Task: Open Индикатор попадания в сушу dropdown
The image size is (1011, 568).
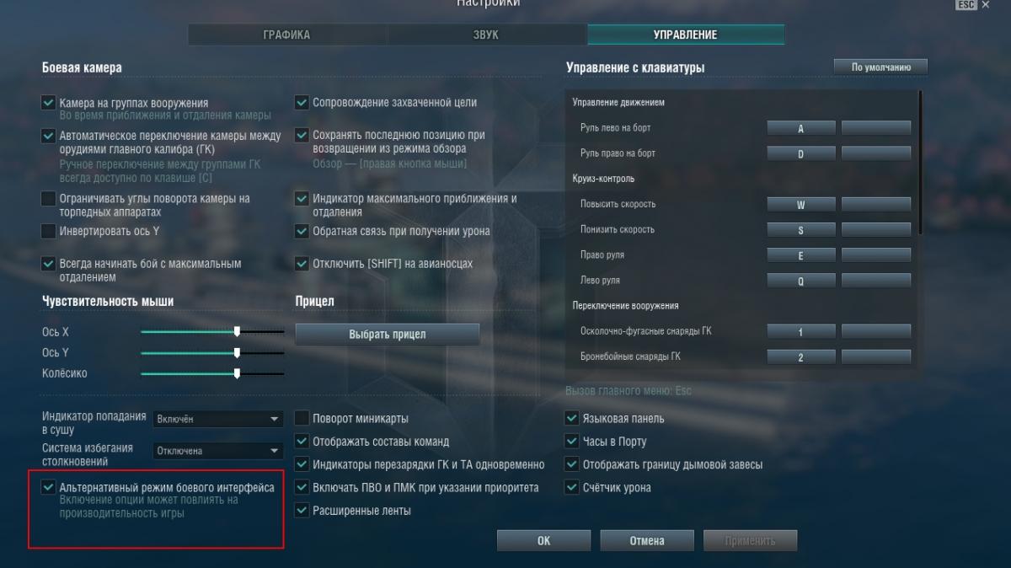Action: (x=218, y=419)
